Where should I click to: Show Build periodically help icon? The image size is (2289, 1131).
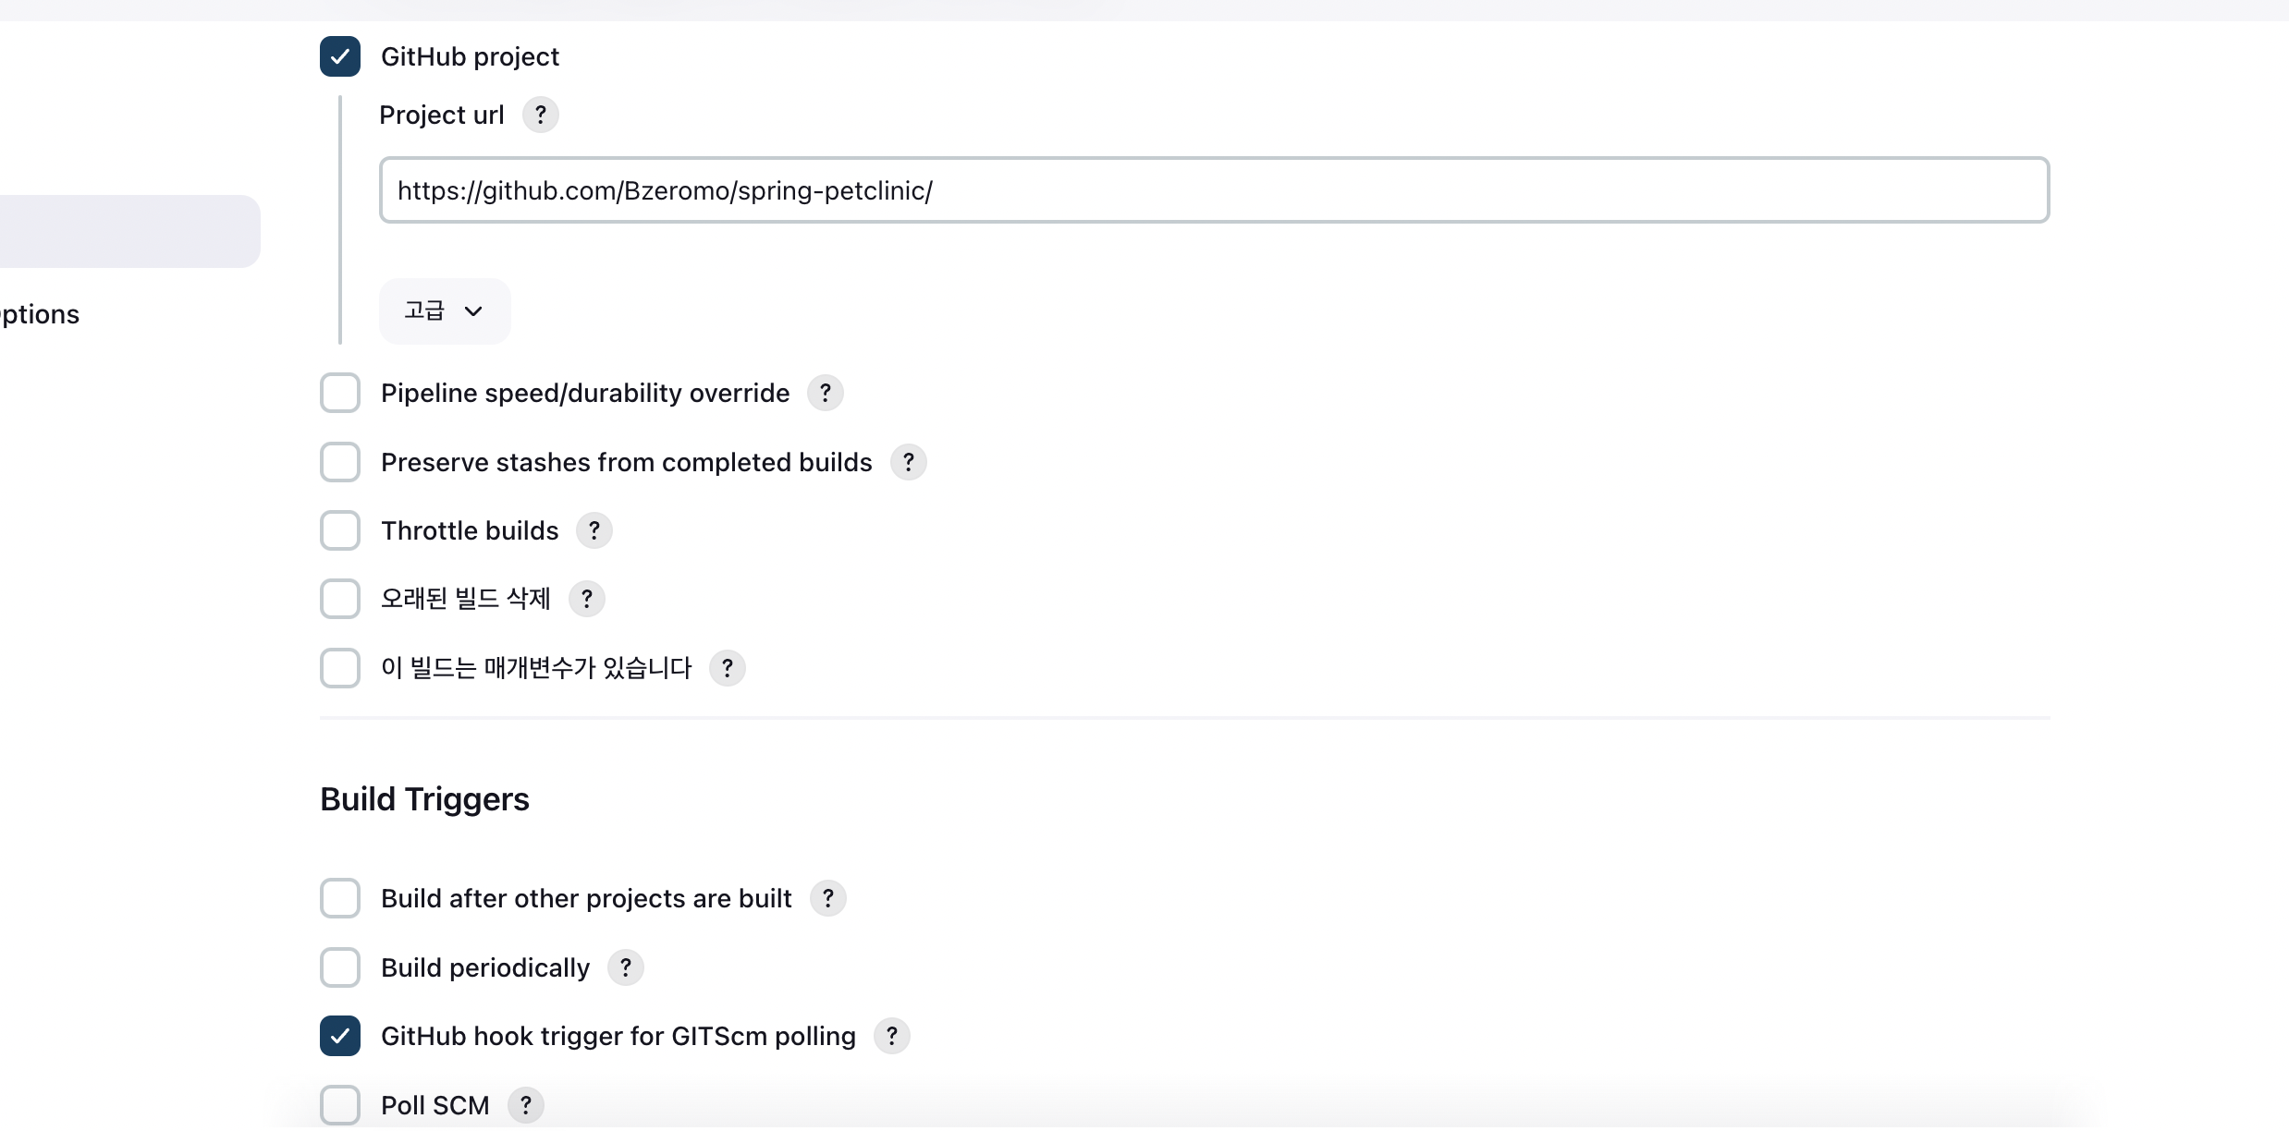pyautogui.click(x=626, y=967)
